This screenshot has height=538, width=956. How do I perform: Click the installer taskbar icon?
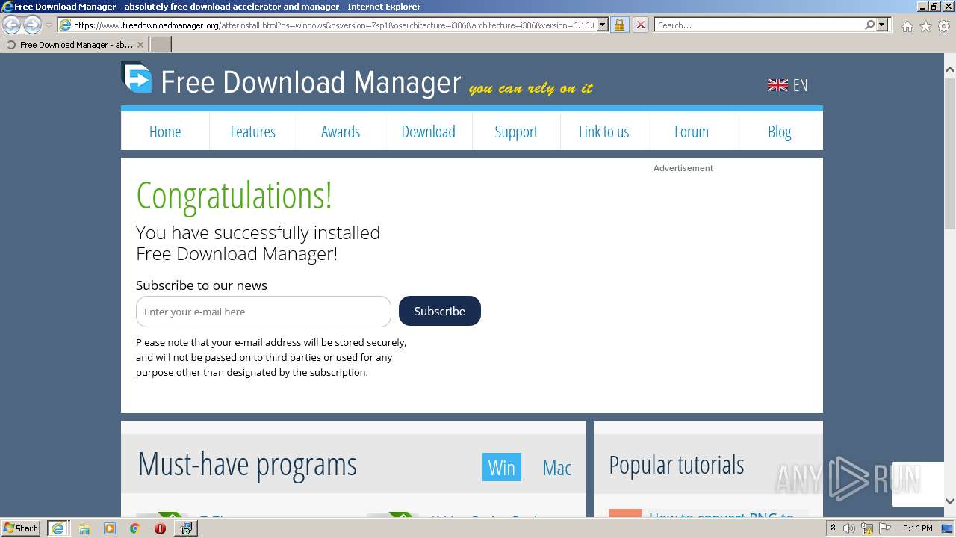point(185,528)
